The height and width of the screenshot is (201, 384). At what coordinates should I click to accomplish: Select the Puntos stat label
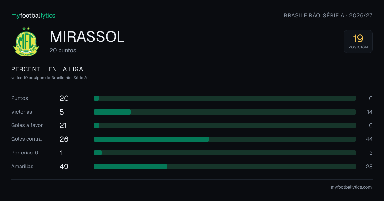point(20,98)
